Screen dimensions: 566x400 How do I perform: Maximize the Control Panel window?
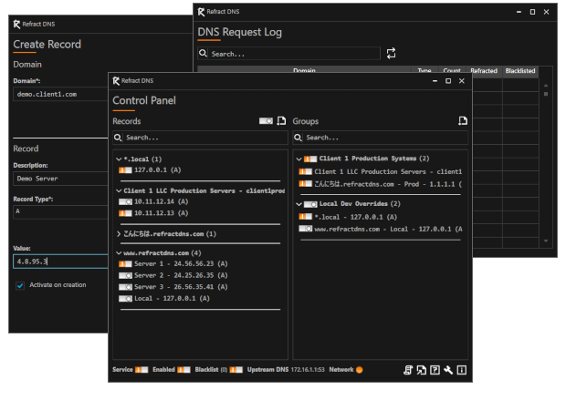[x=448, y=81]
